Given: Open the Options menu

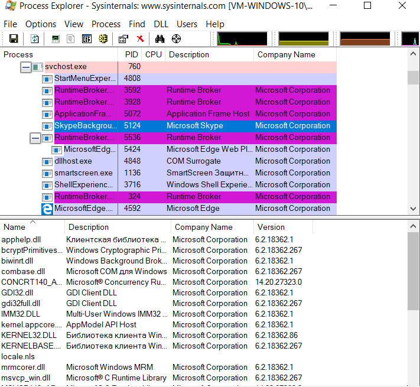Looking at the screenshot, I should tap(41, 24).
